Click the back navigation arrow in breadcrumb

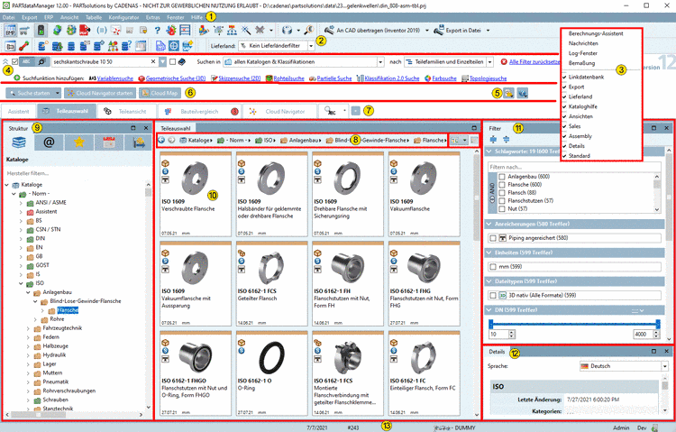(161, 140)
